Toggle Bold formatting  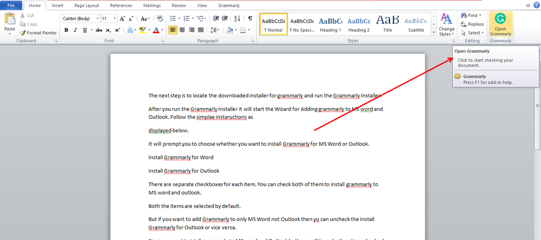pyautogui.click(x=66, y=30)
